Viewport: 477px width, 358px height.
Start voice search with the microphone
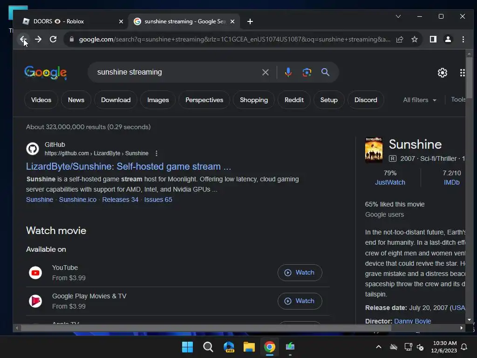[x=288, y=72]
